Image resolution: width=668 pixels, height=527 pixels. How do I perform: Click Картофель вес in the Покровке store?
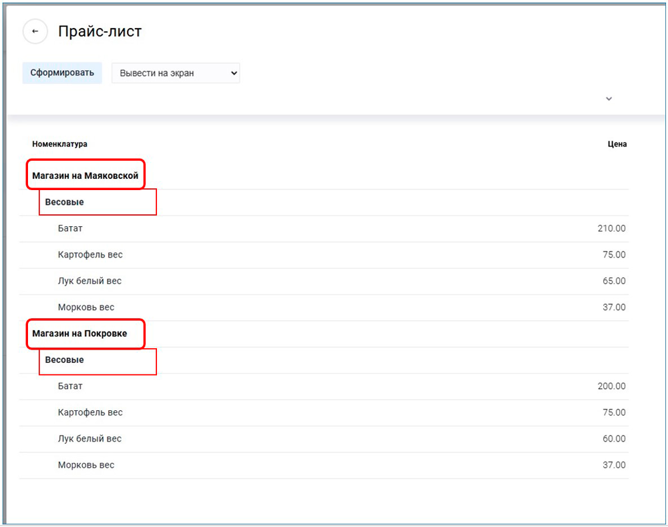(x=90, y=412)
